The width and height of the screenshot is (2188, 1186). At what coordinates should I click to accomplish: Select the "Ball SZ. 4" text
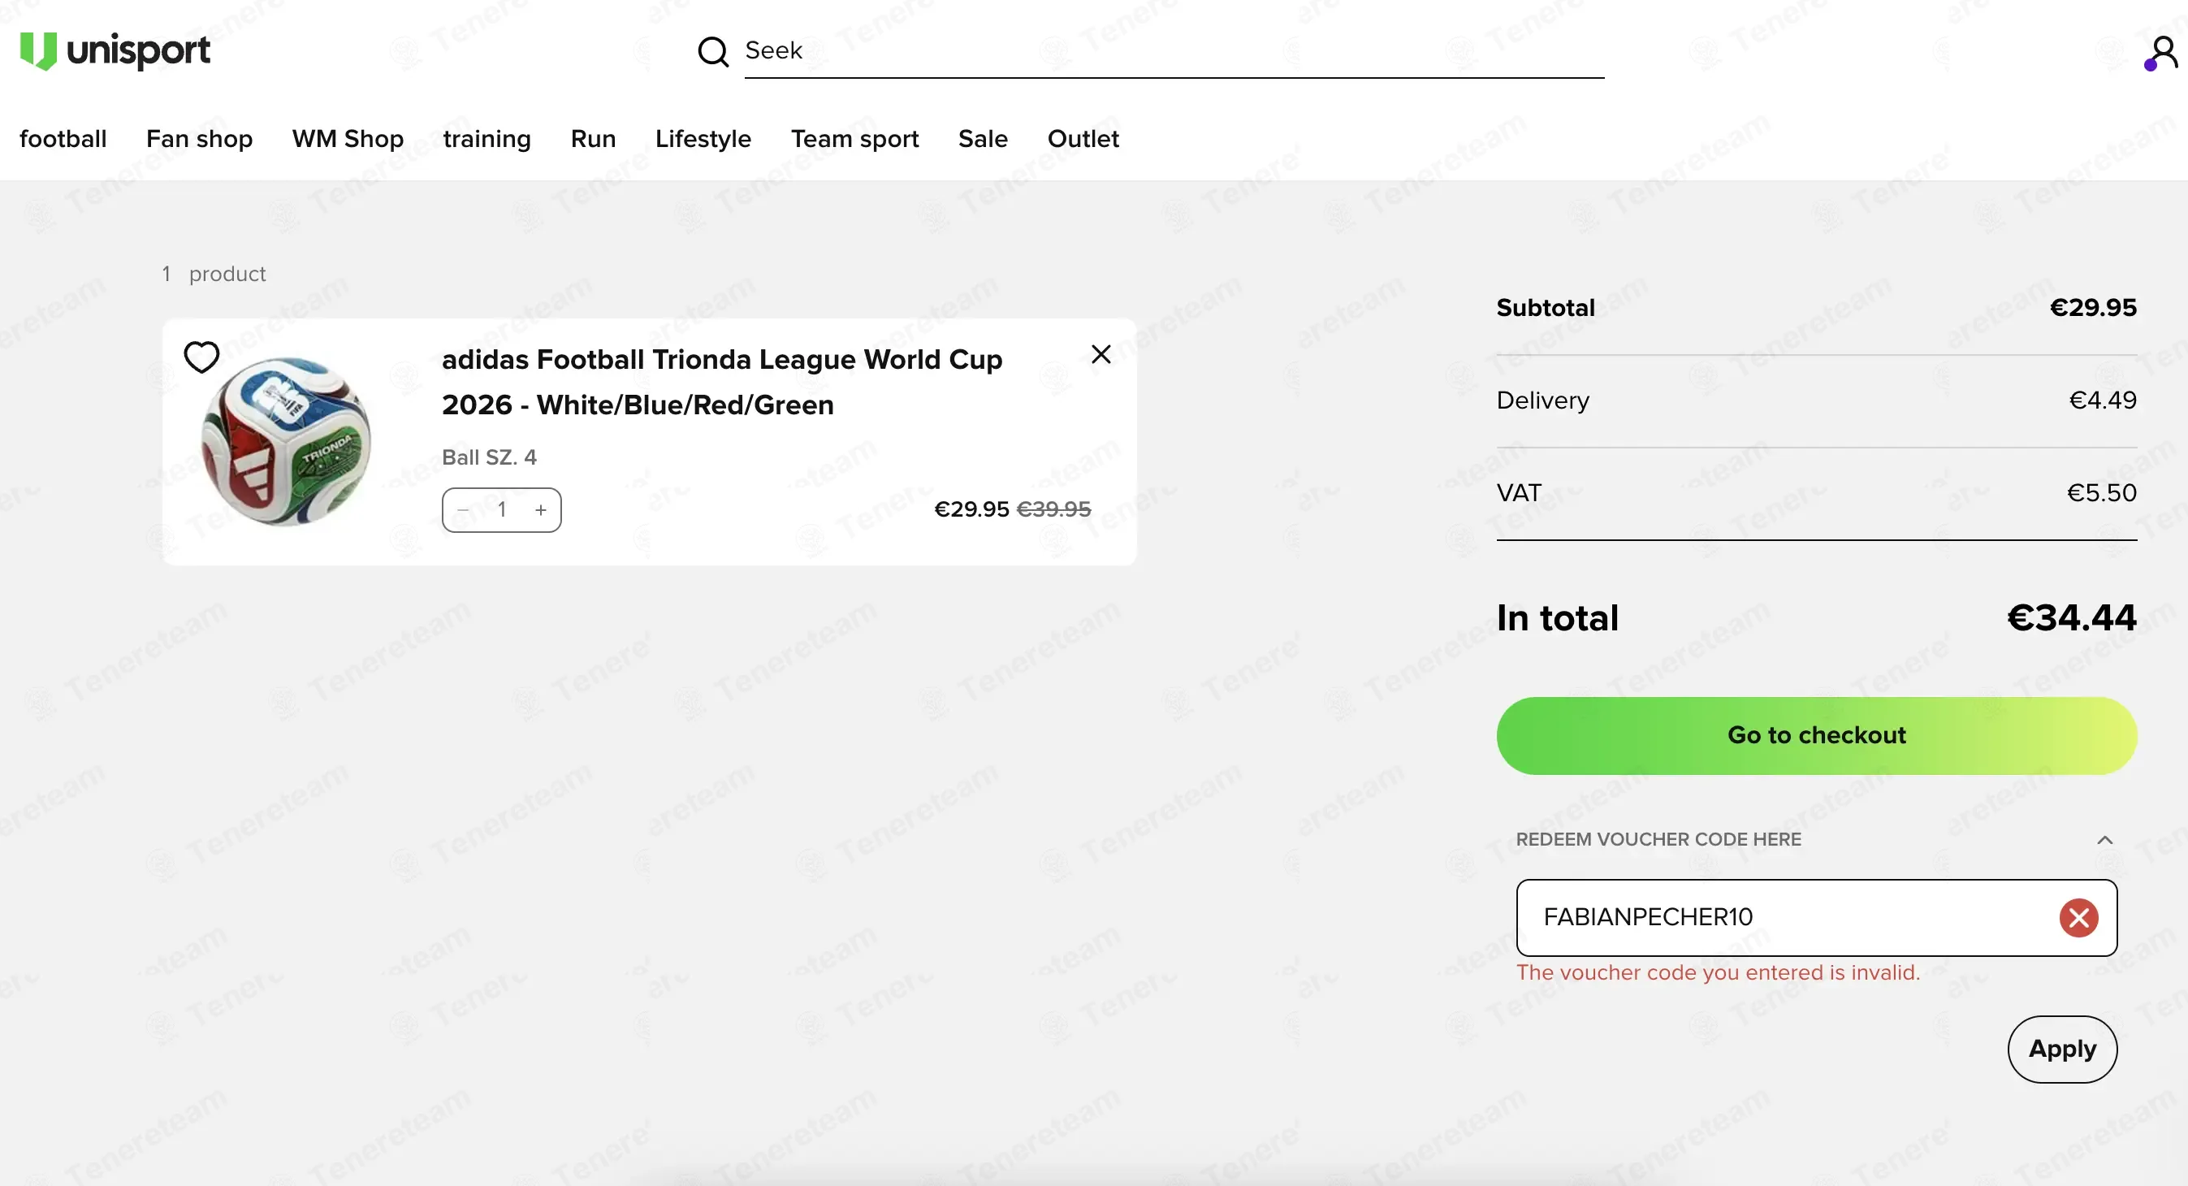coord(489,458)
